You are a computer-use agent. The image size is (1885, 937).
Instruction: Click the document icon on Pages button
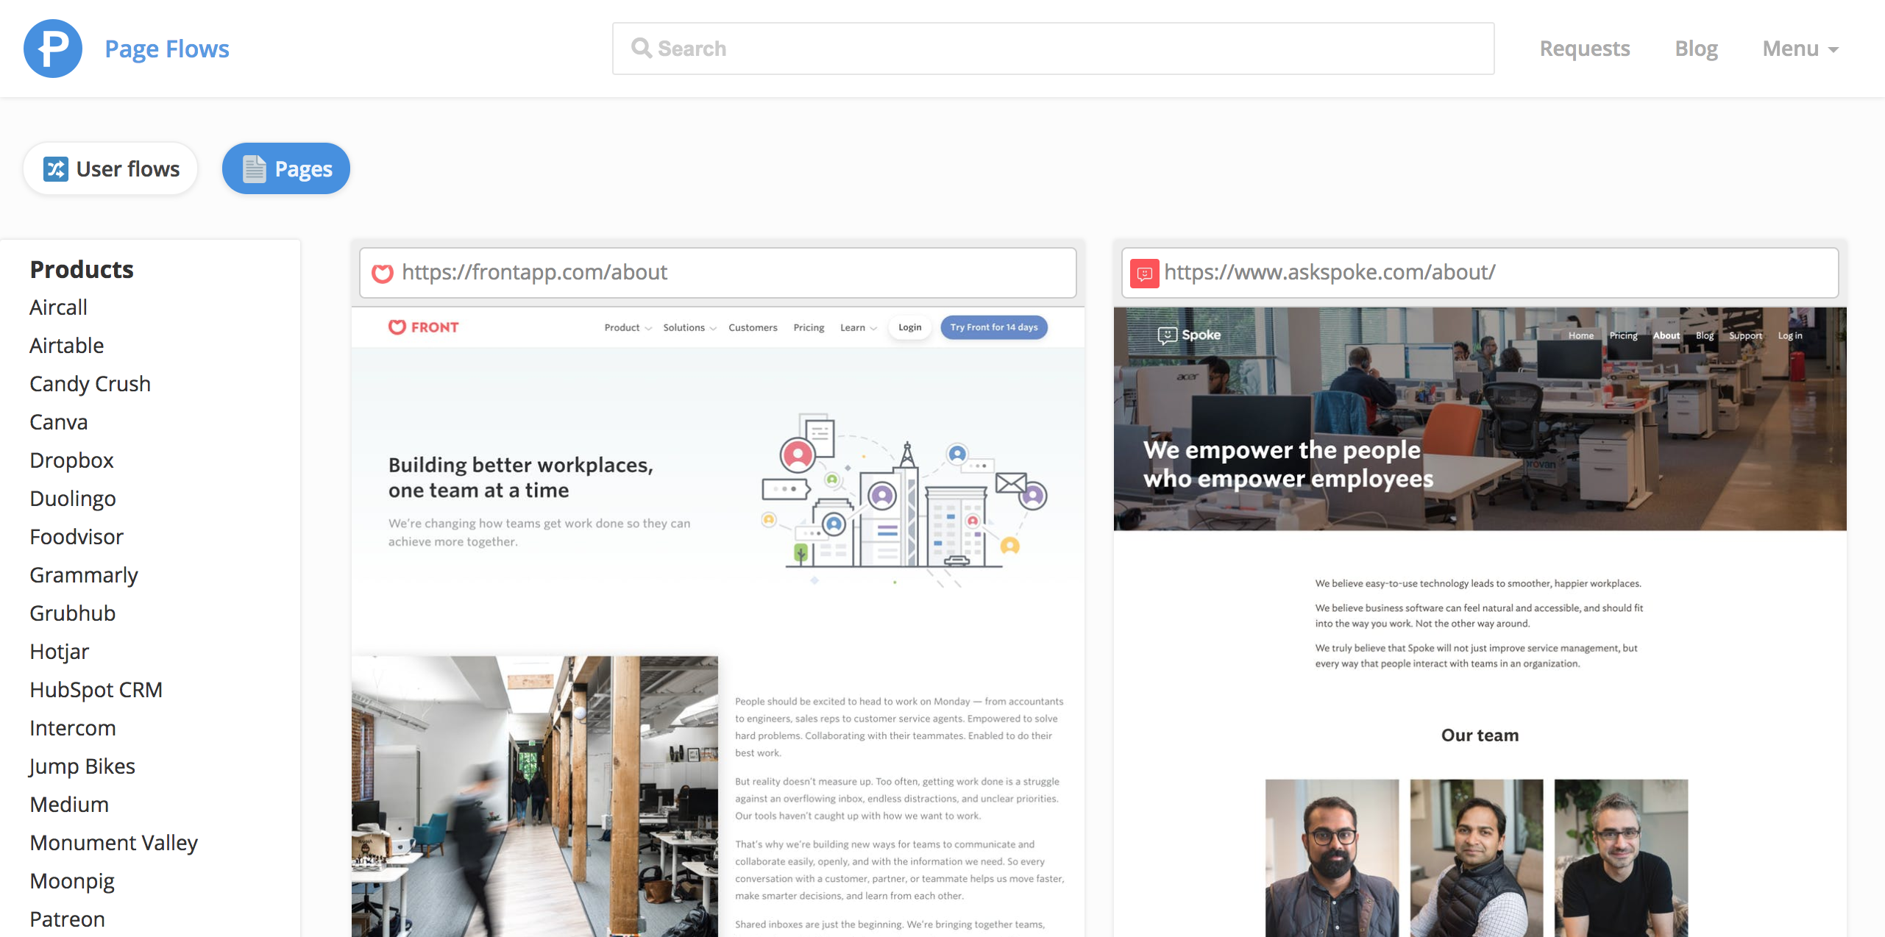click(x=254, y=169)
